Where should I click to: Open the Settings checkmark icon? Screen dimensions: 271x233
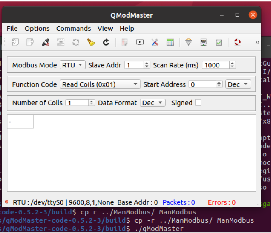pos(219,42)
